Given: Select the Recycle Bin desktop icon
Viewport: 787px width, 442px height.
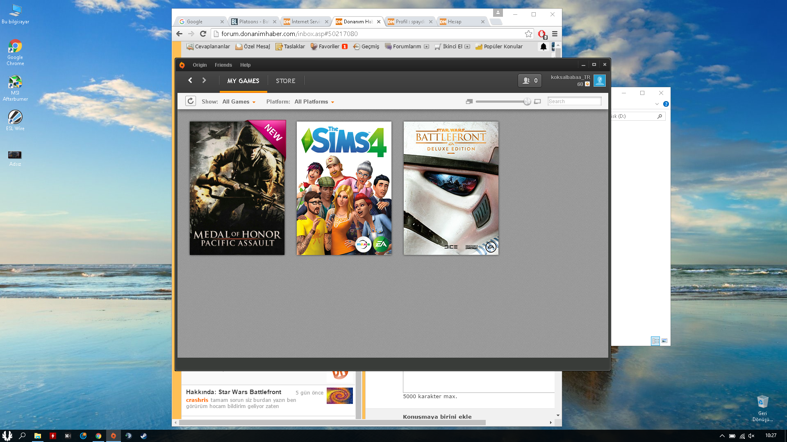Looking at the screenshot, I should [762, 408].
